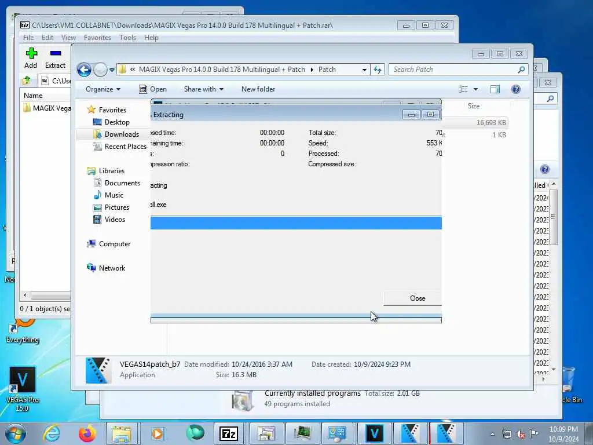The image size is (593, 445).
Task: Select the MAGIX Vegas folder in 7-Zip list
Action: tap(47, 108)
